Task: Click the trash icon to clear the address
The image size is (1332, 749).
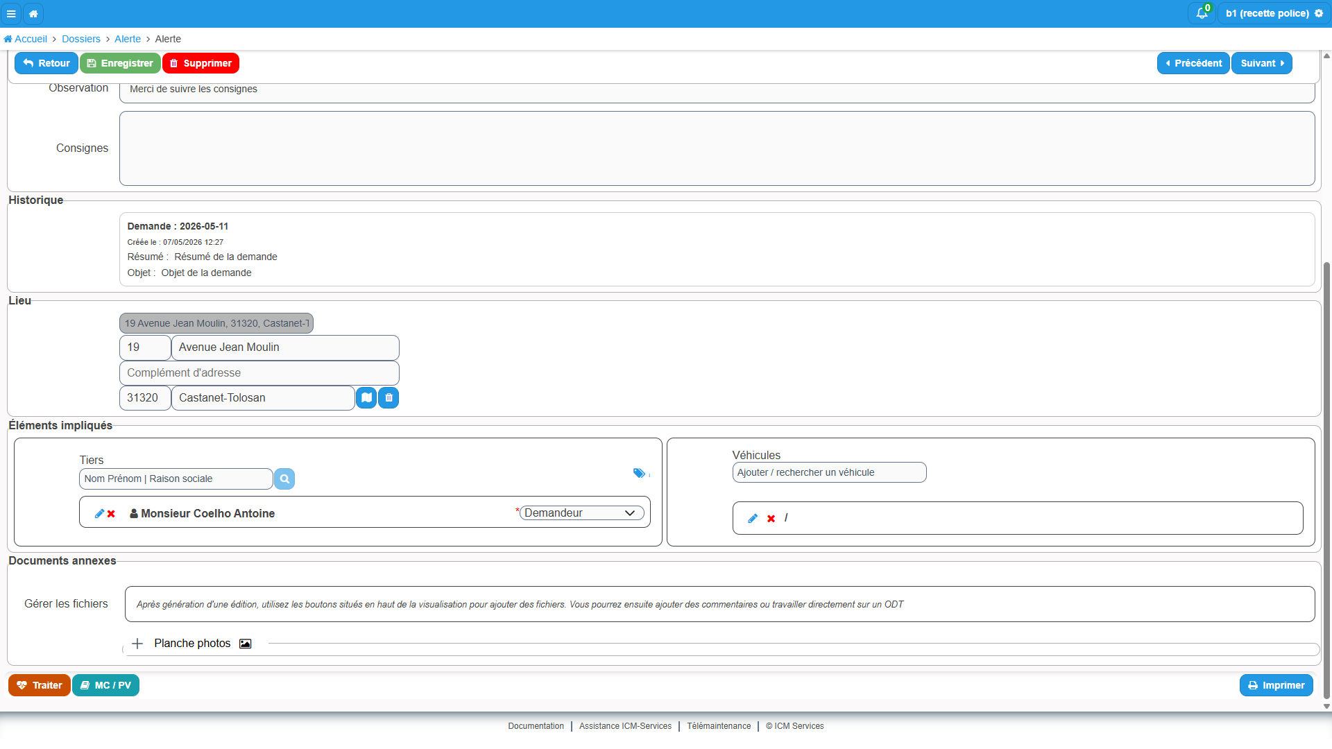Action: (388, 398)
